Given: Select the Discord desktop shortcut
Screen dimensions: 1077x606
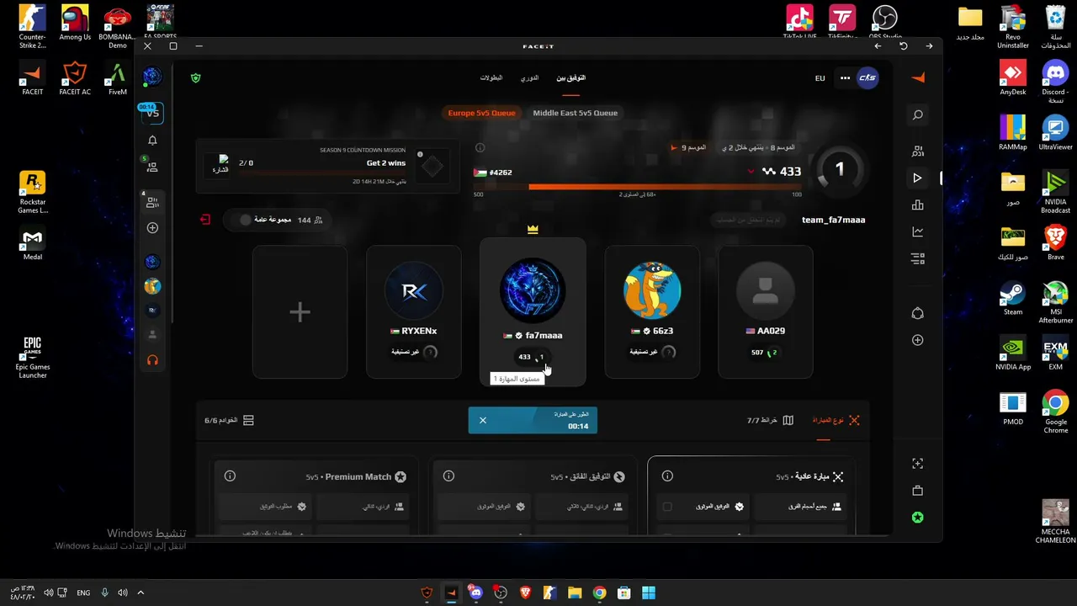Looking at the screenshot, I should click(x=1055, y=82).
